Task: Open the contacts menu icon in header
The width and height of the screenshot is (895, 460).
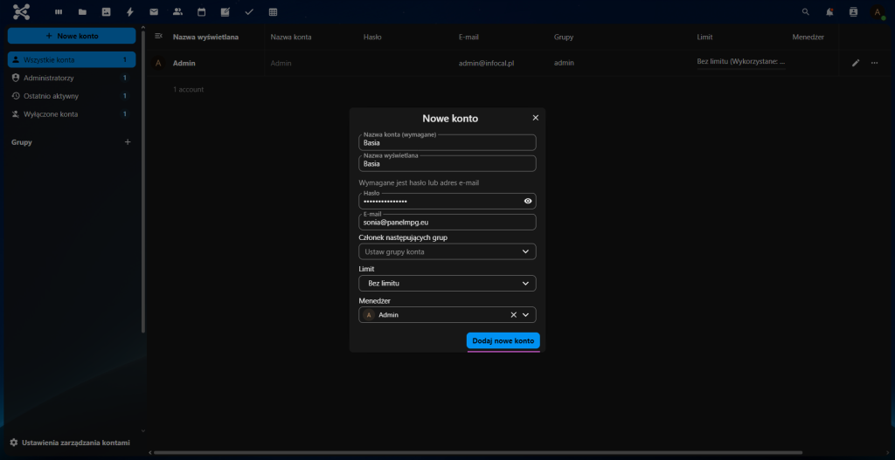Action: pyautogui.click(x=853, y=12)
